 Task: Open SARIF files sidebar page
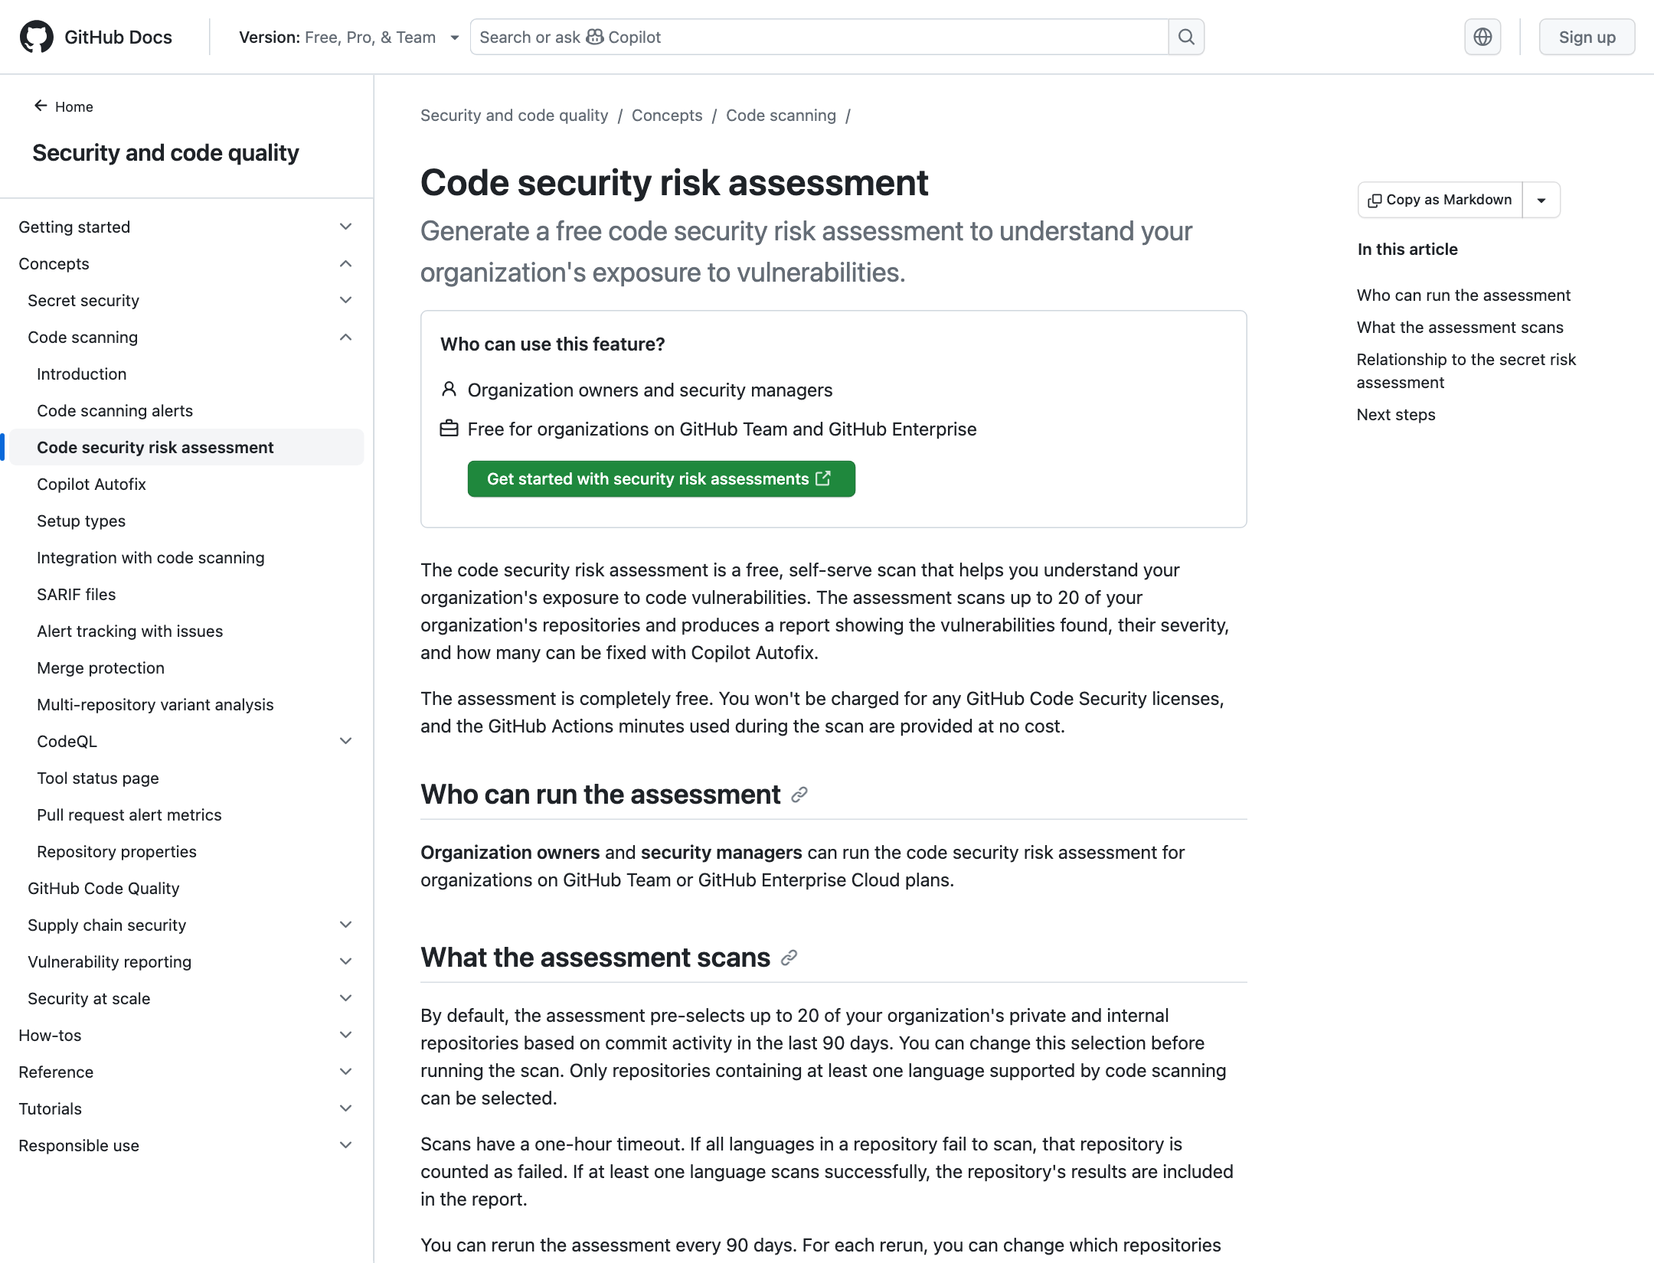coord(77,594)
